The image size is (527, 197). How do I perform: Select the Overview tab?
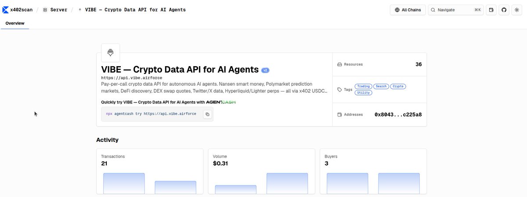point(15,23)
